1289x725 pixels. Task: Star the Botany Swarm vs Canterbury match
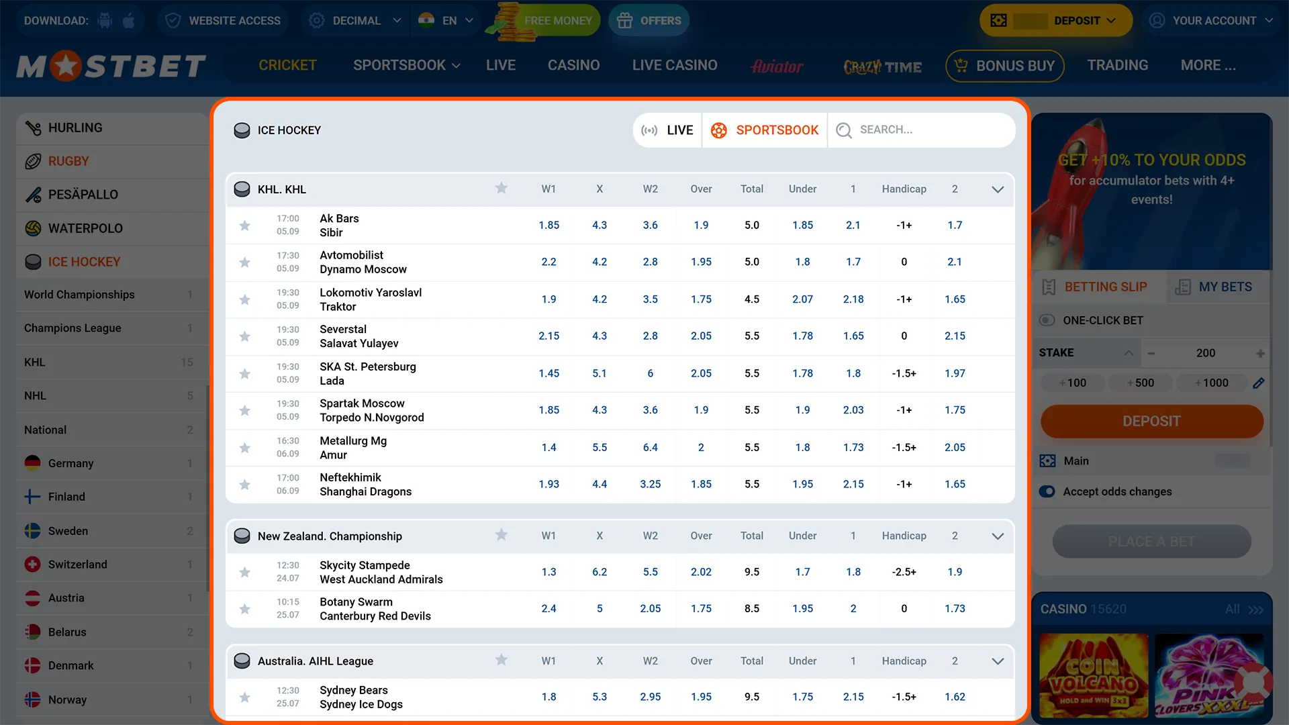245,609
